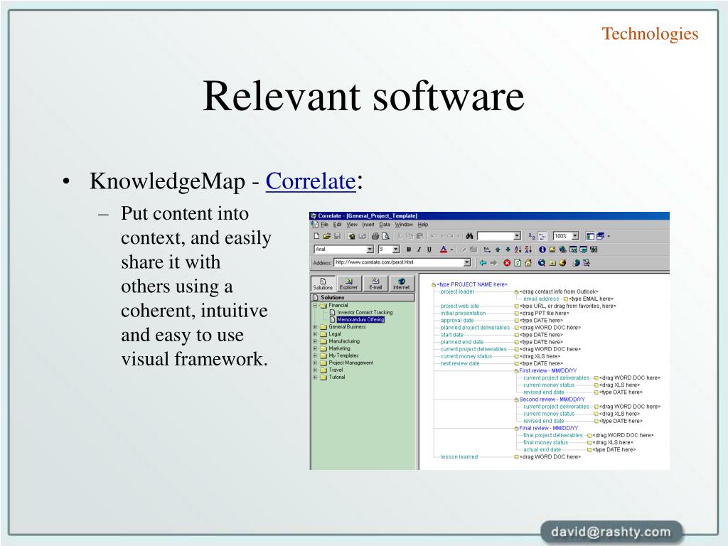Click the Cut scissors icon

(x=399, y=236)
